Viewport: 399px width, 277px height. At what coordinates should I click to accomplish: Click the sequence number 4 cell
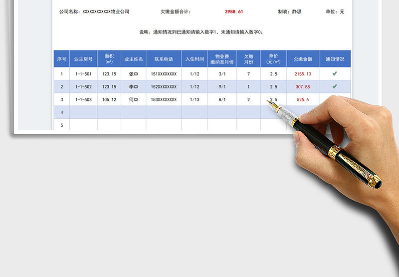click(x=62, y=113)
